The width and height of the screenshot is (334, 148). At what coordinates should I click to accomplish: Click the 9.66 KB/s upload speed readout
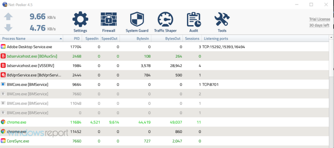[x=43, y=17]
